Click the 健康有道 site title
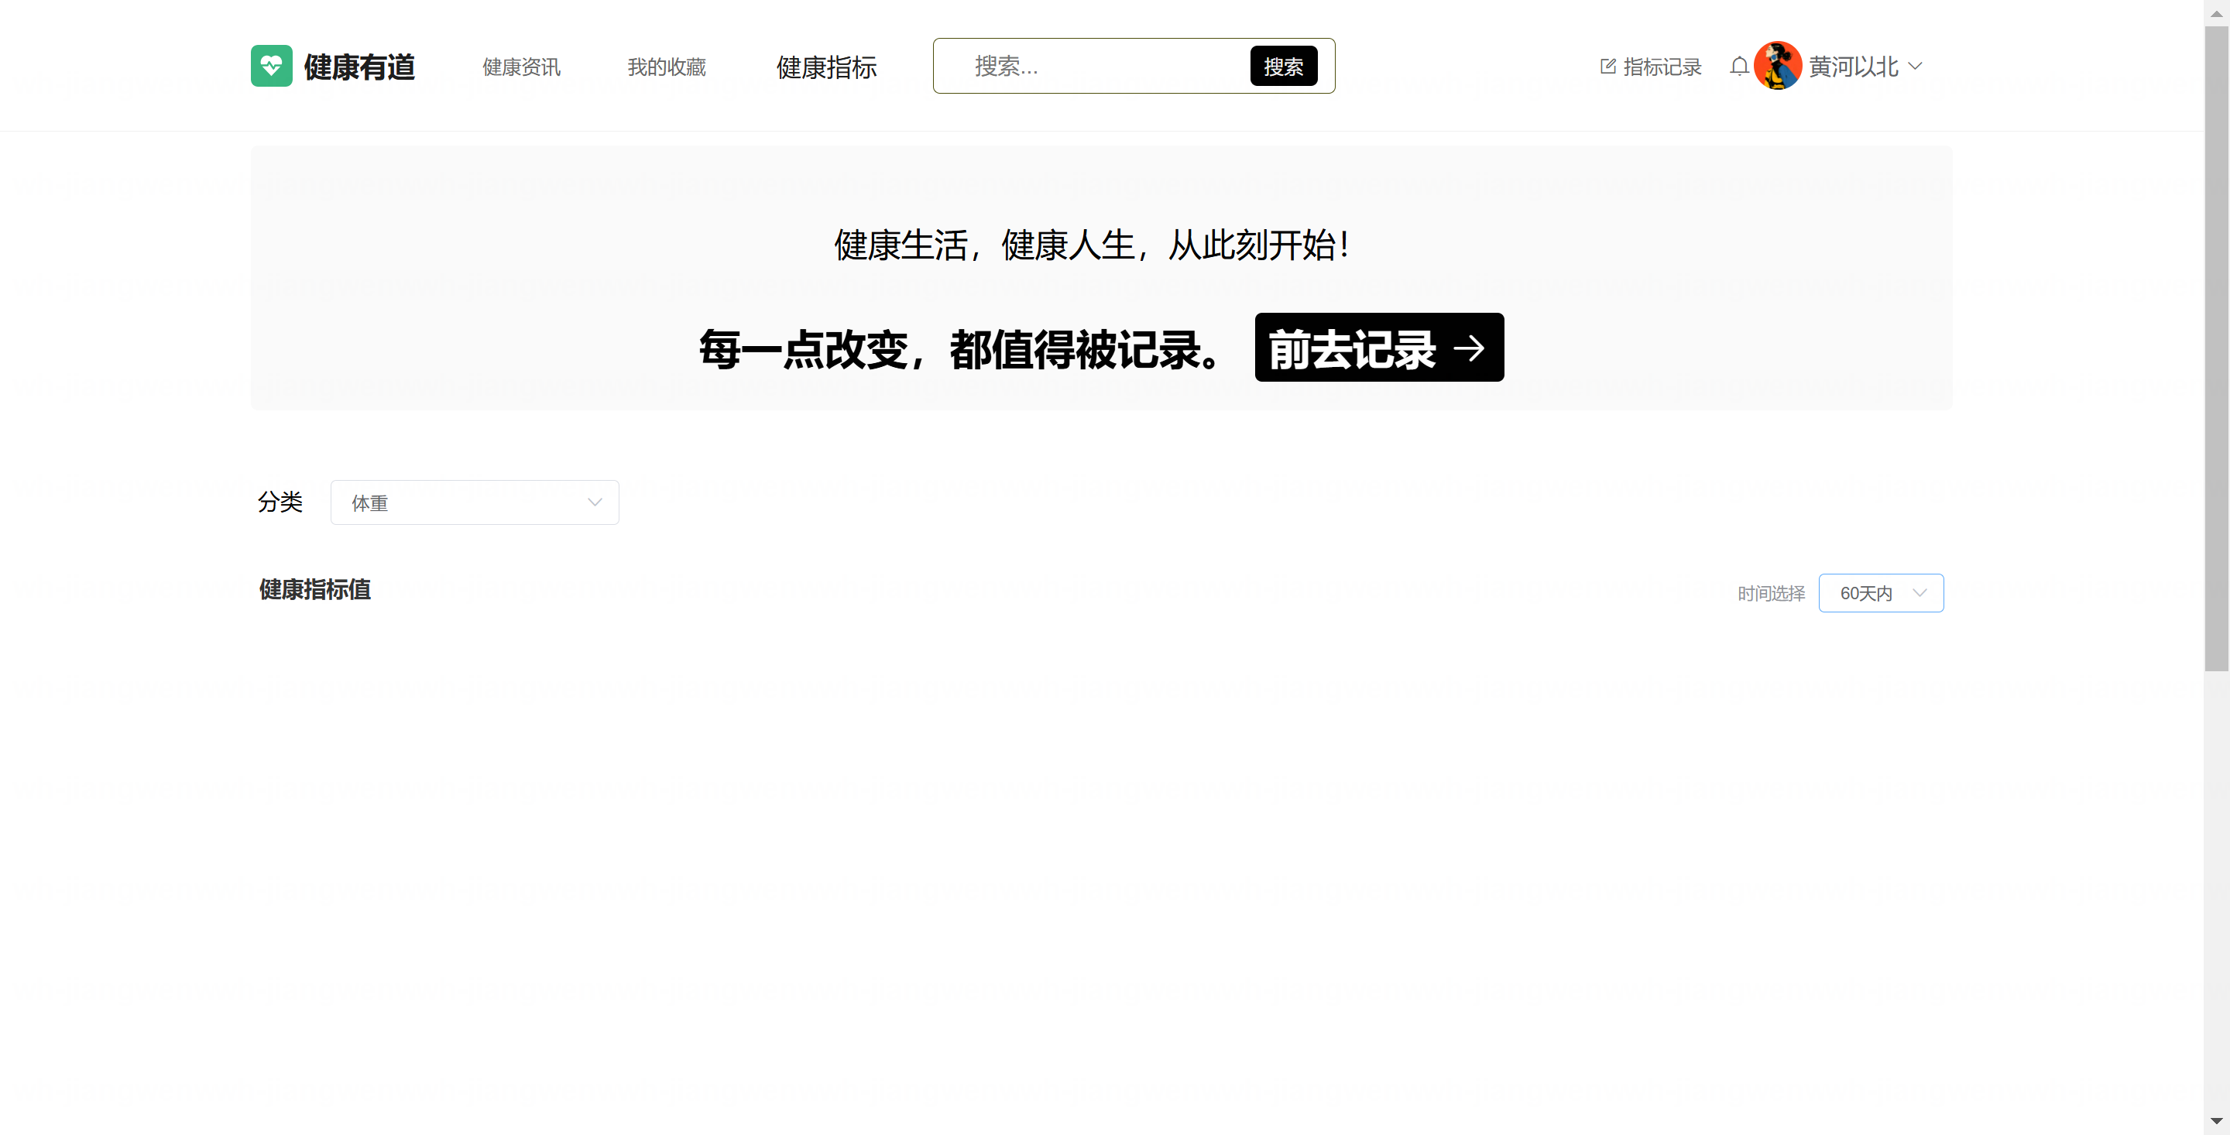 359,67
